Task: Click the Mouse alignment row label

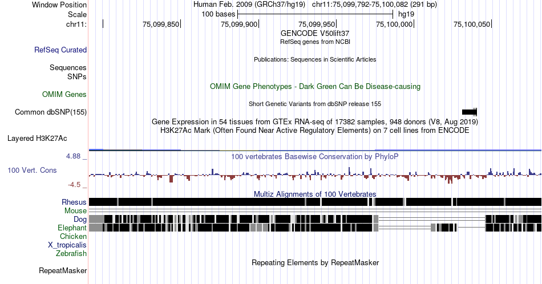Action: (x=75, y=211)
